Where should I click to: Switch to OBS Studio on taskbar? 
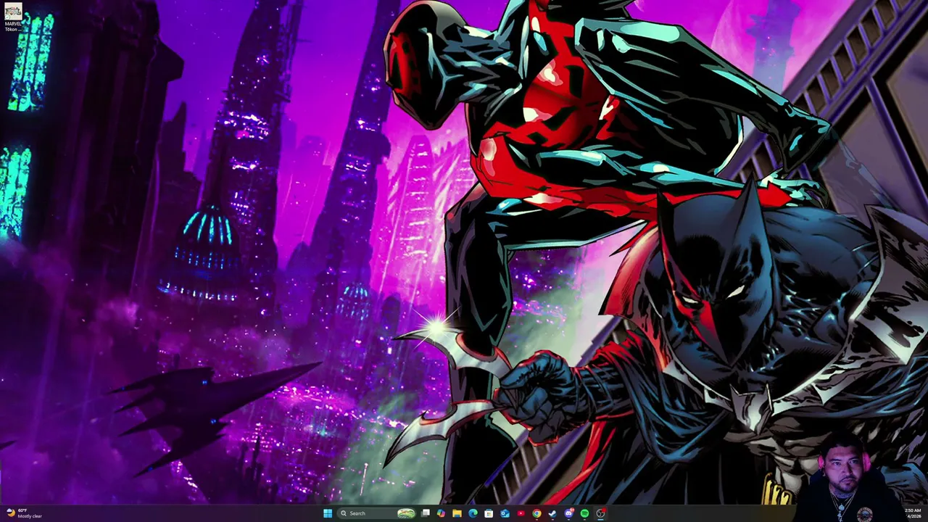pyautogui.click(x=600, y=513)
